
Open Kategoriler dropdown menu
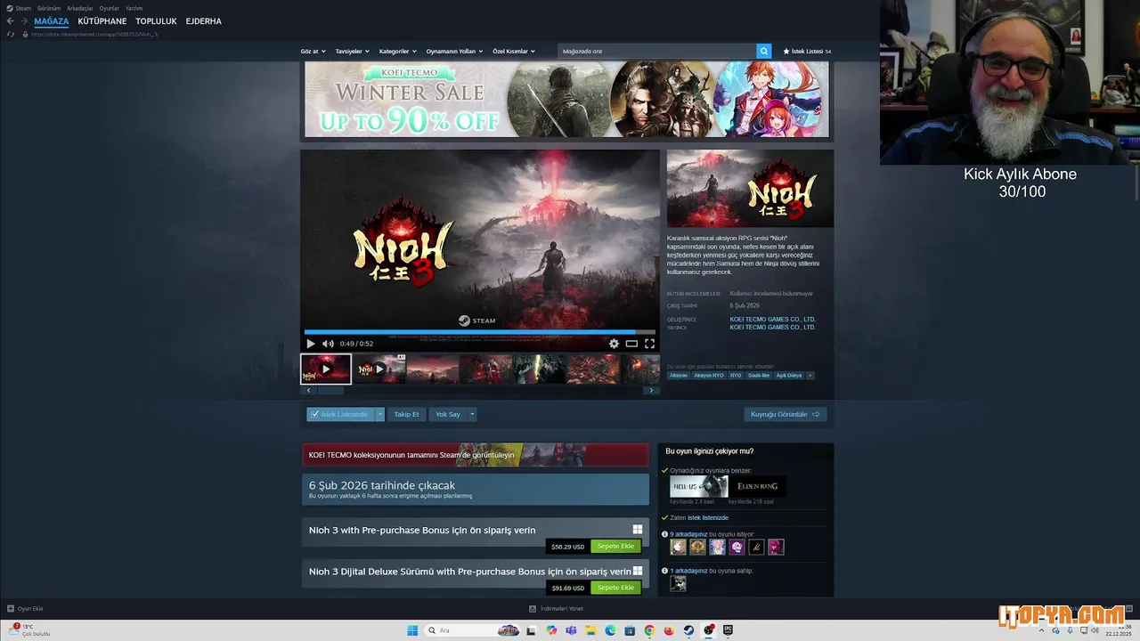396,51
